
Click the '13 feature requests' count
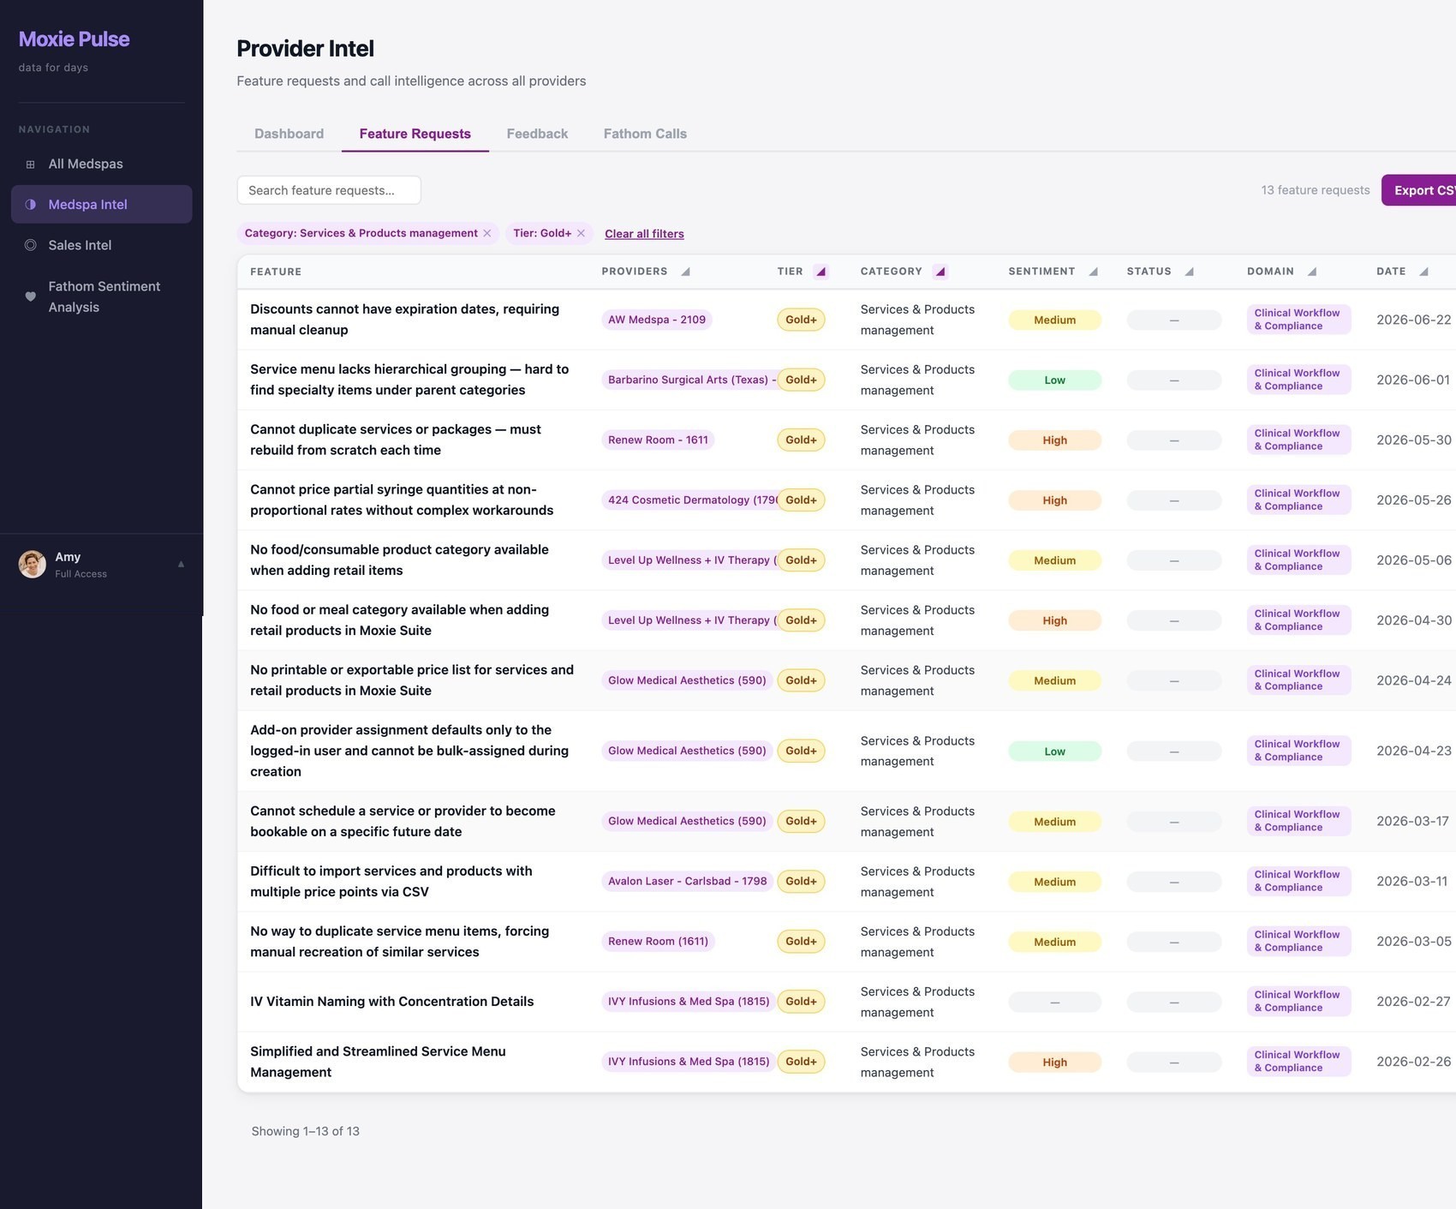click(1316, 190)
